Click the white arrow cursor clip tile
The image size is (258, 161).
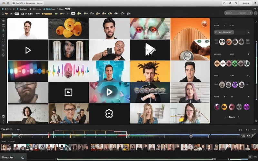(x=150, y=50)
